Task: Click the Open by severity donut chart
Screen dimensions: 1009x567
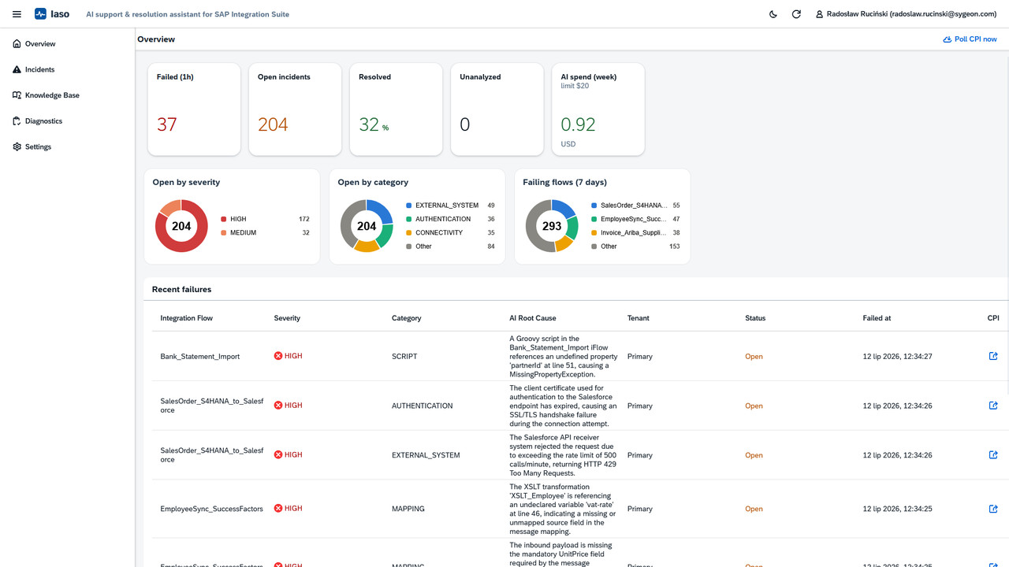Action: (x=181, y=226)
